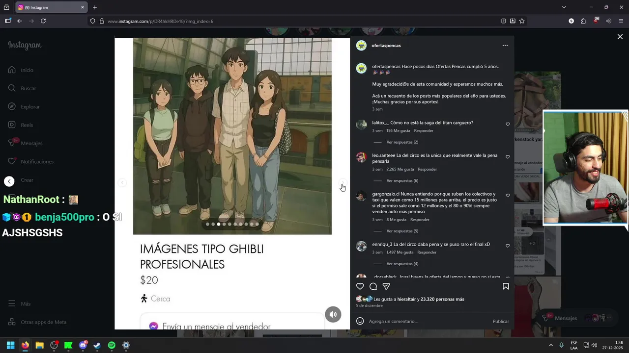629x353 pixels.
Task: Show hidden icons in the system tray
Action: [551, 345]
